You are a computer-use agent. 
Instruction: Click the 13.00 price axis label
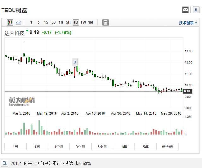(x=188, y=51)
